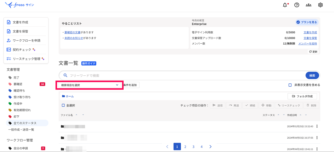
Task: Filter documents by 完了 status
Action: (x=16, y=78)
